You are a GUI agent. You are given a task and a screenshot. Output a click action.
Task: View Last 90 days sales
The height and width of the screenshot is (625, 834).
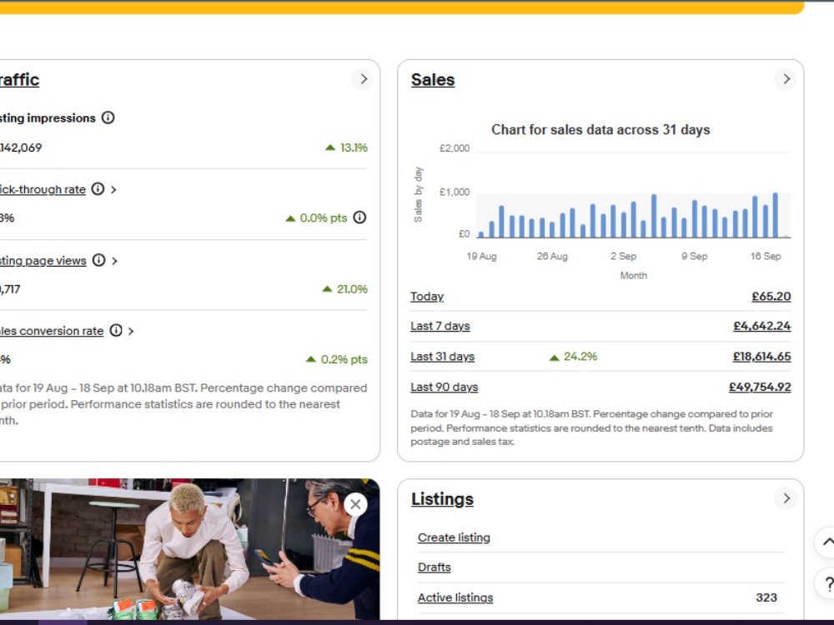[x=445, y=387]
